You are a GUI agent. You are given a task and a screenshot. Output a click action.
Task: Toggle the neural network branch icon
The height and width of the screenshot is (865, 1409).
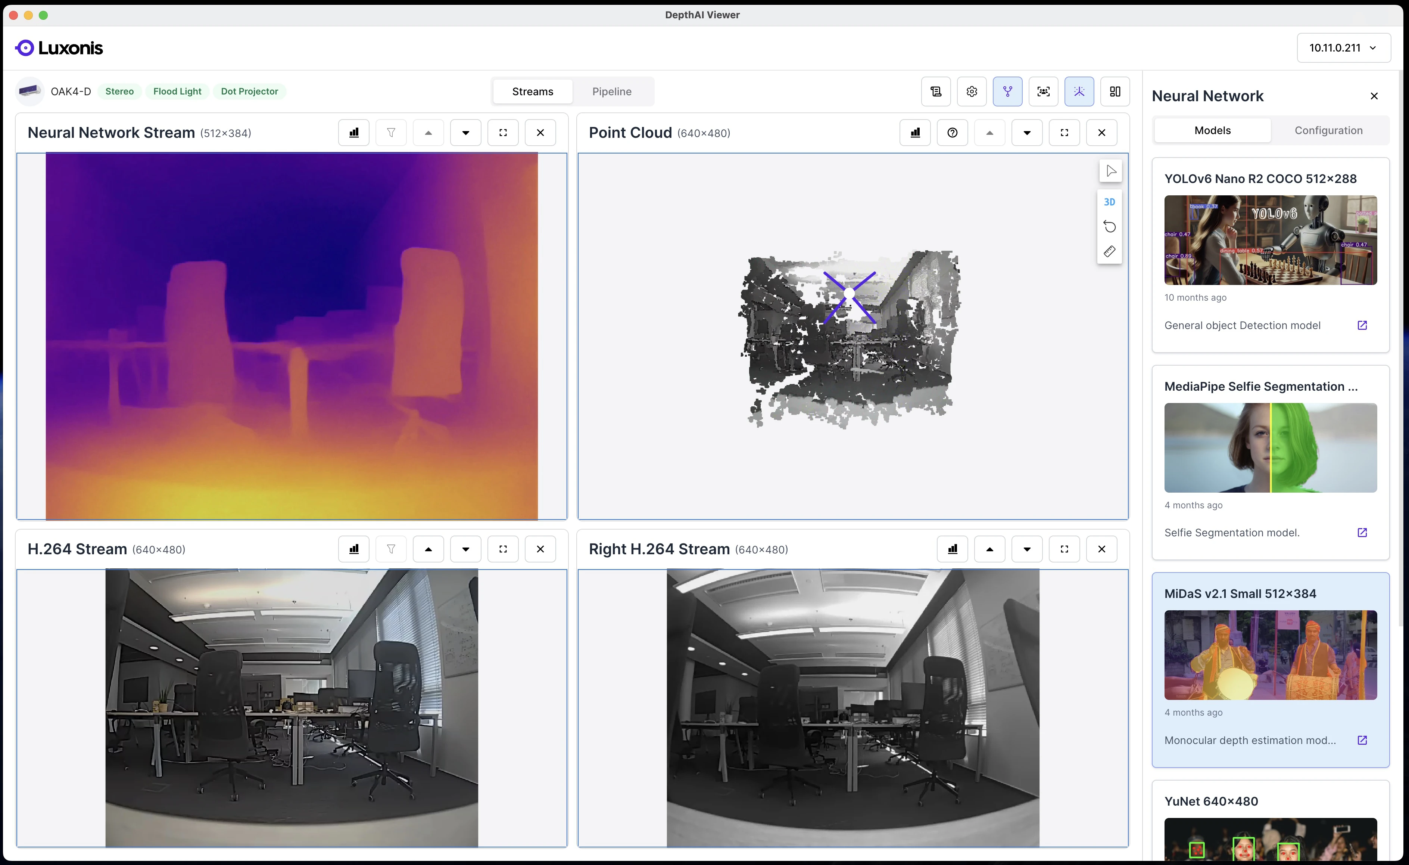(x=1007, y=92)
